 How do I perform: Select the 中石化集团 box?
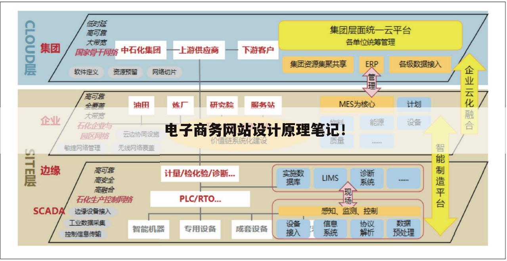click(141, 50)
